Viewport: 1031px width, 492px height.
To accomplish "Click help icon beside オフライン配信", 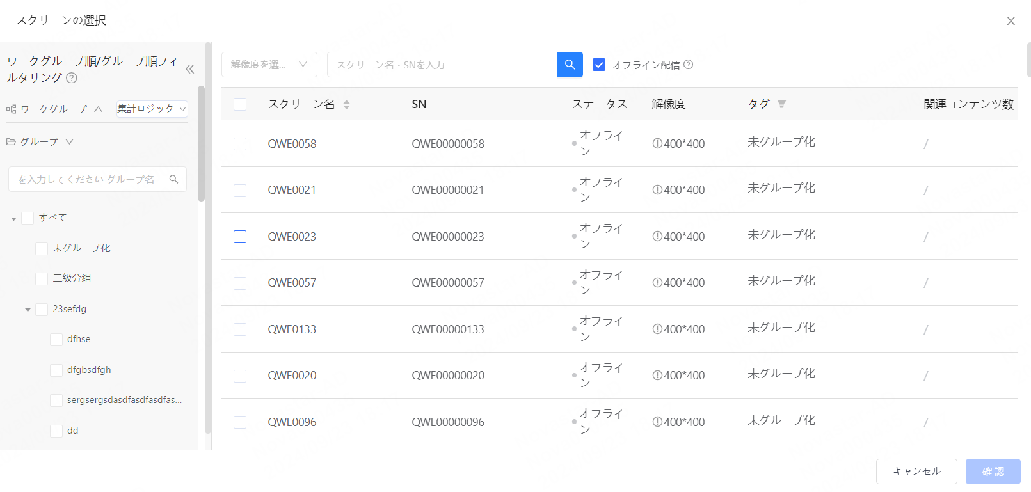I will pyautogui.click(x=689, y=65).
